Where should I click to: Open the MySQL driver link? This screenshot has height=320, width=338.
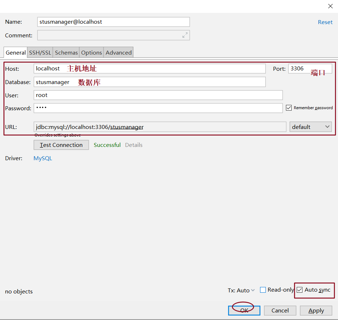pos(43,158)
